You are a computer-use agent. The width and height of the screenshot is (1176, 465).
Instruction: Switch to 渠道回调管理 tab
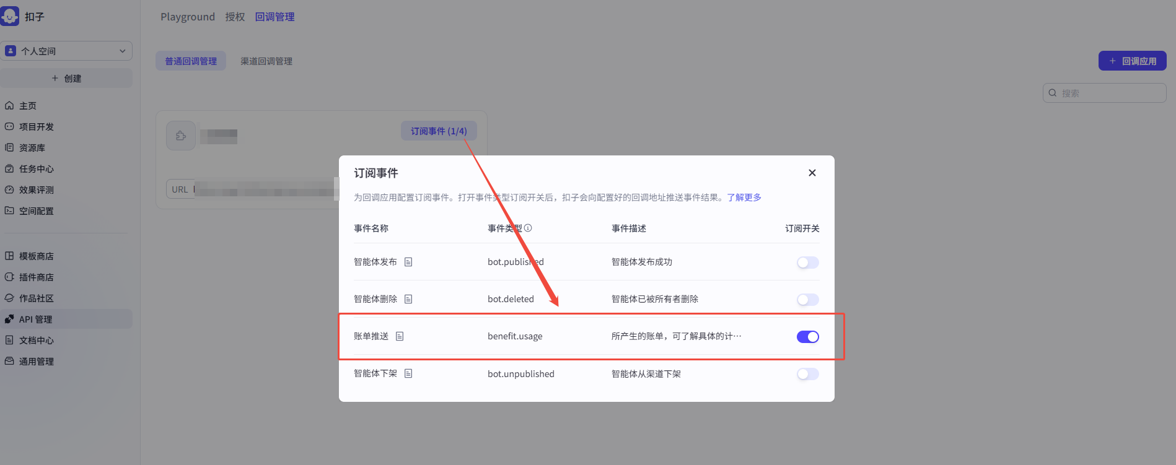tap(266, 61)
